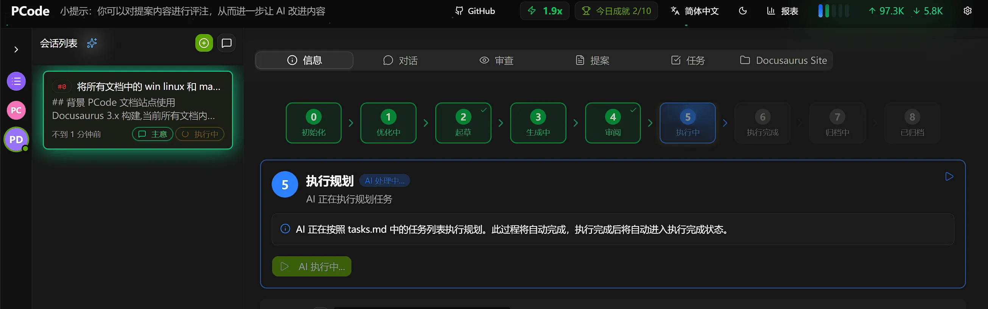Select step 2 起草
This screenshot has width=988, height=309.
463,123
